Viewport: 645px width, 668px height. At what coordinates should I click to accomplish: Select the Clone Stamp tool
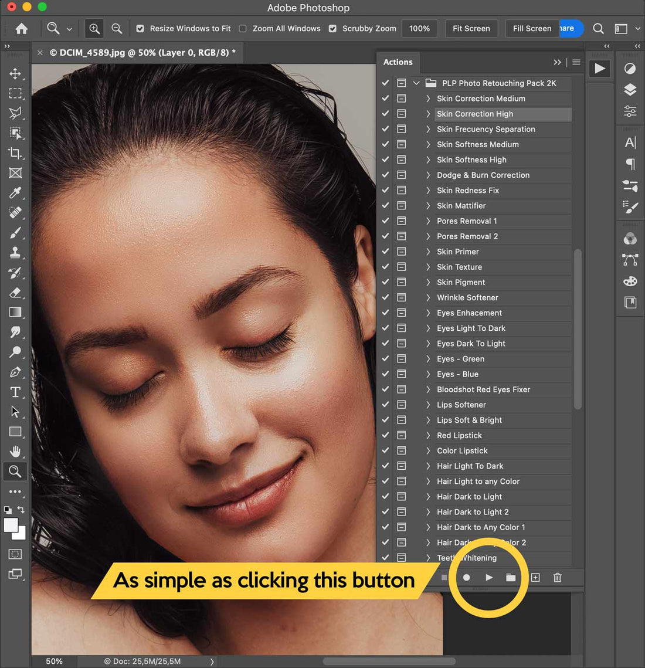click(x=16, y=253)
